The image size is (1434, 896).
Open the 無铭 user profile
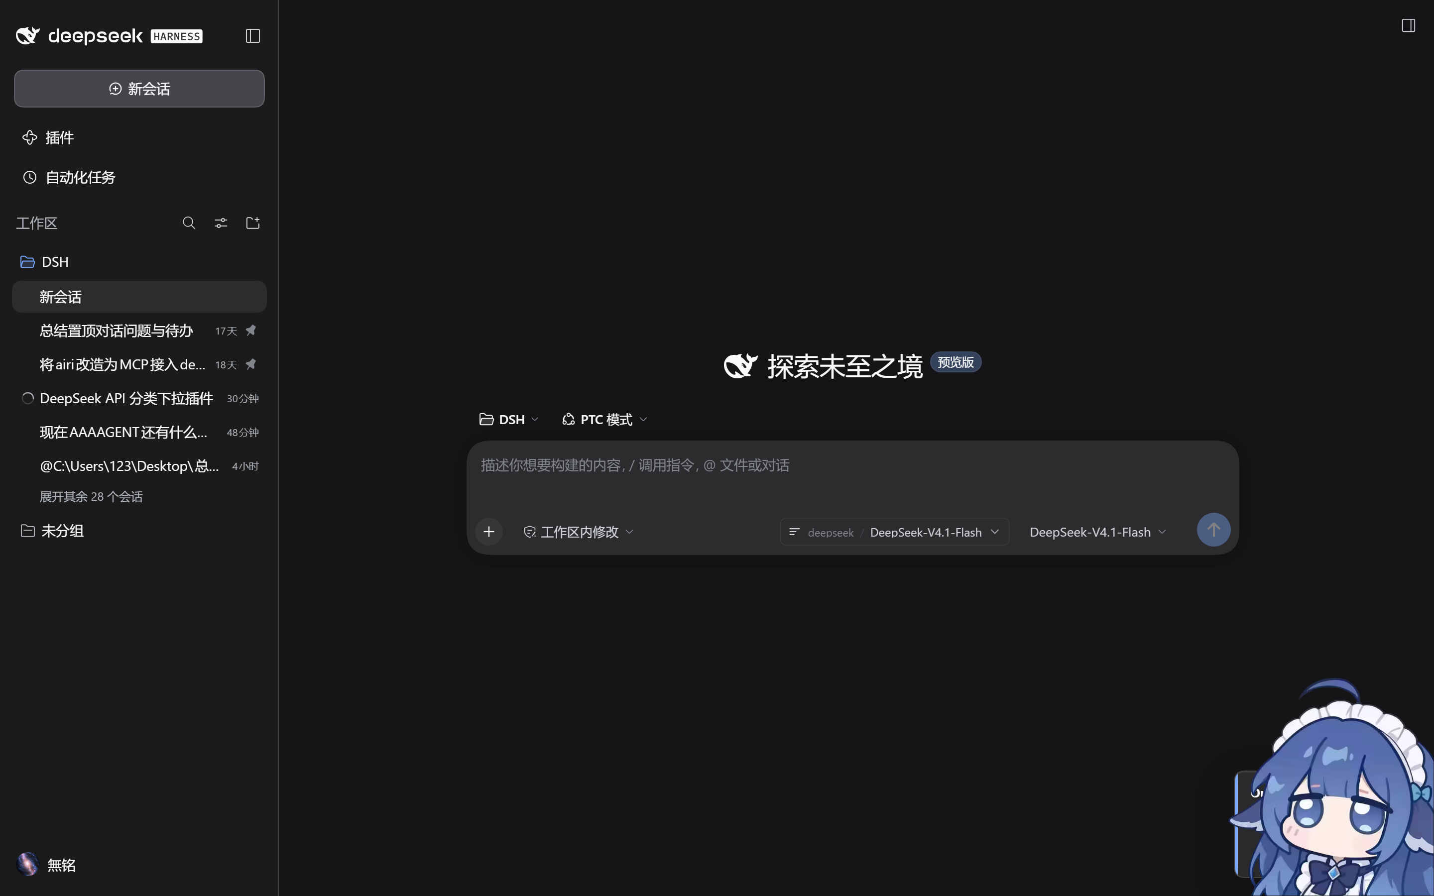pyautogui.click(x=61, y=865)
